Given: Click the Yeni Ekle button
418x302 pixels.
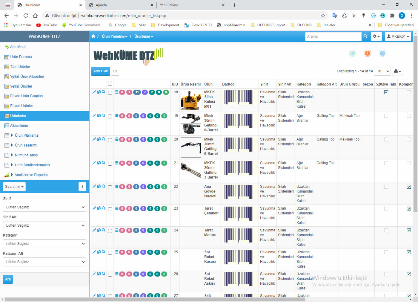Looking at the screenshot, I should tap(101, 71).
